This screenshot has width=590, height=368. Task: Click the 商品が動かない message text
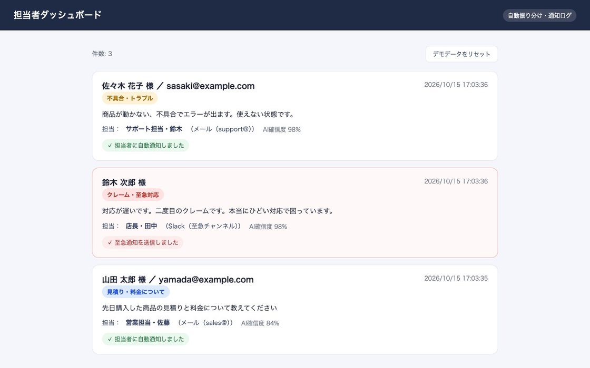point(199,114)
